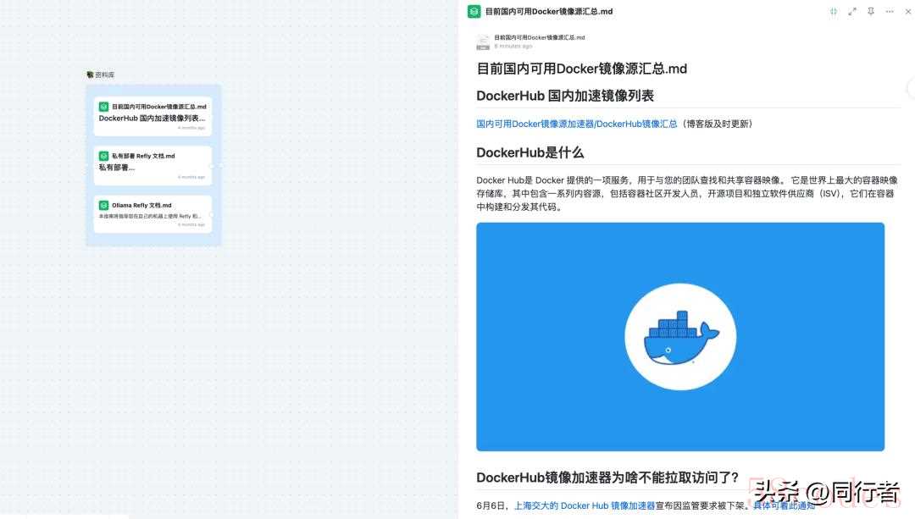Click green icon on 私有部署 Refly card
915x519 pixels.
click(104, 156)
